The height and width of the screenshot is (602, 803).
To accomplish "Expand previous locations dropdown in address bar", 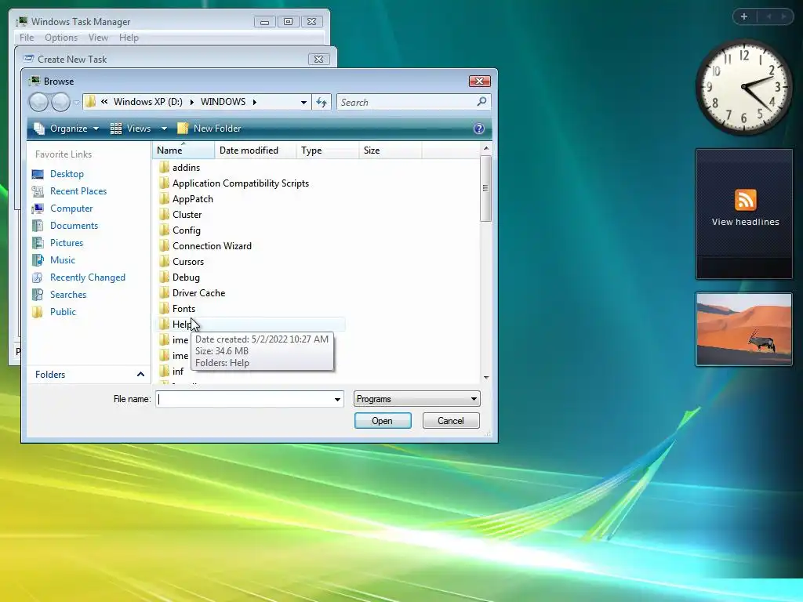I will [303, 103].
